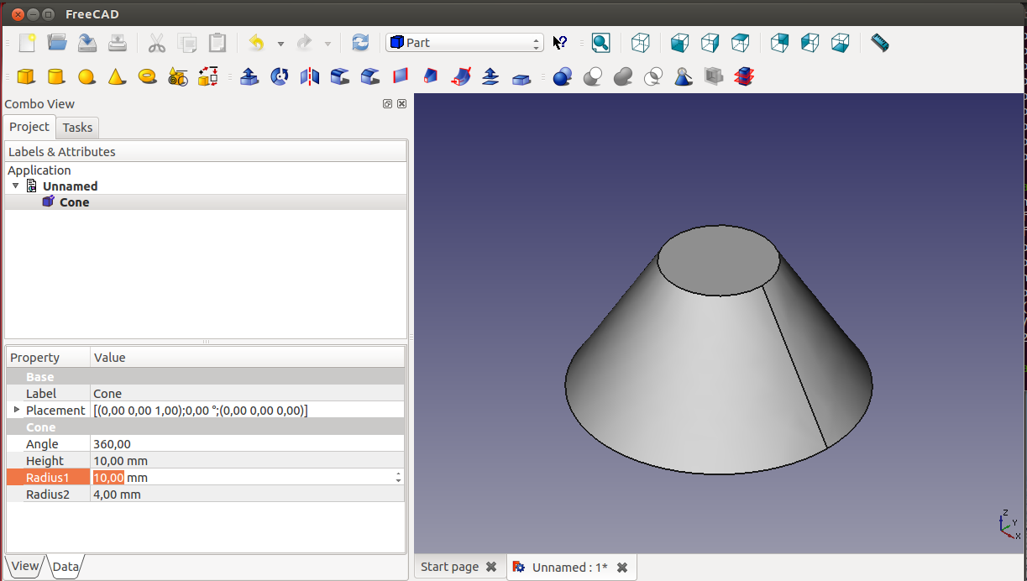Switch to the Tasks tab

pyautogui.click(x=77, y=128)
